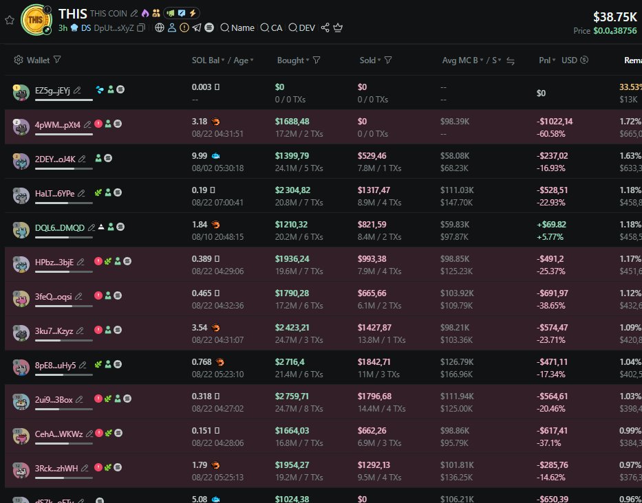Select the DEV search option
The image size is (642, 503).
point(302,28)
